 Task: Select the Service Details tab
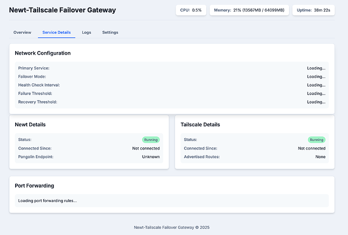click(56, 32)
